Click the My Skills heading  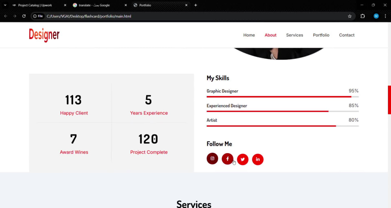(218, 78)
